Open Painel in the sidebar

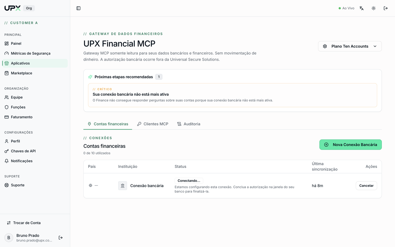pyautogui.click(x=35, y=43)
